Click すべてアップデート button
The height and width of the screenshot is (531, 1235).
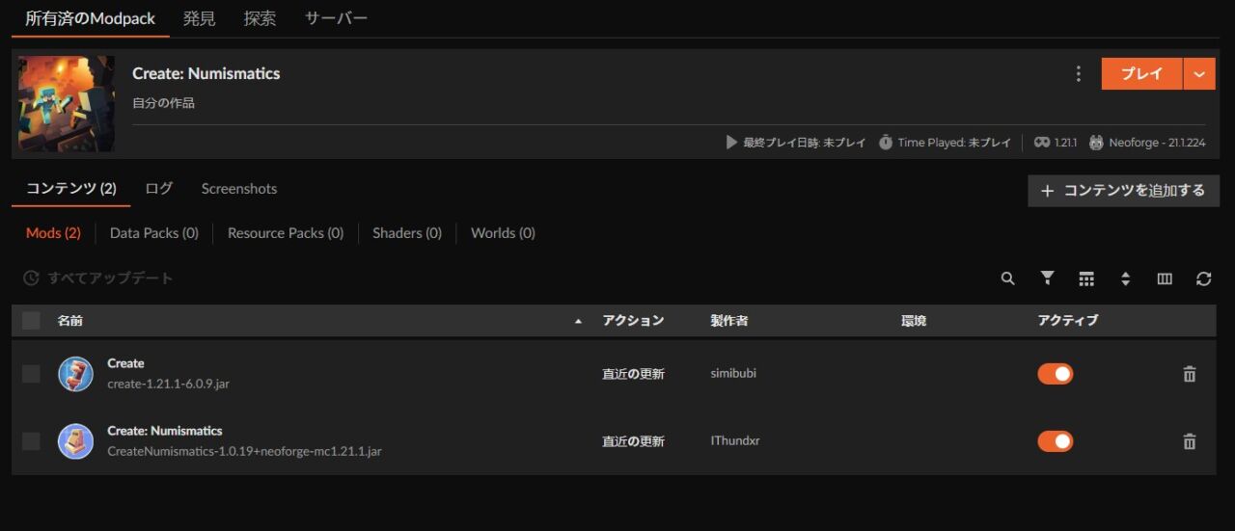98,279
